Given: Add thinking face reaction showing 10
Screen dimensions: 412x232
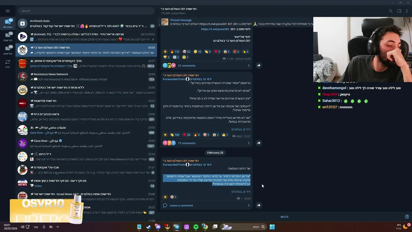Looking at the screenshot, I should 198,52.
